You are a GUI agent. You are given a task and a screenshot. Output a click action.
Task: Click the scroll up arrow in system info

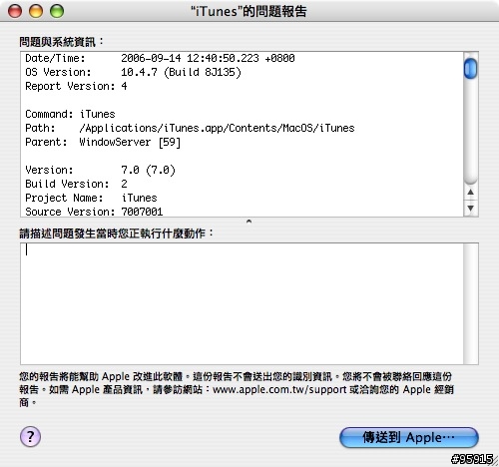tap(470, 192)
